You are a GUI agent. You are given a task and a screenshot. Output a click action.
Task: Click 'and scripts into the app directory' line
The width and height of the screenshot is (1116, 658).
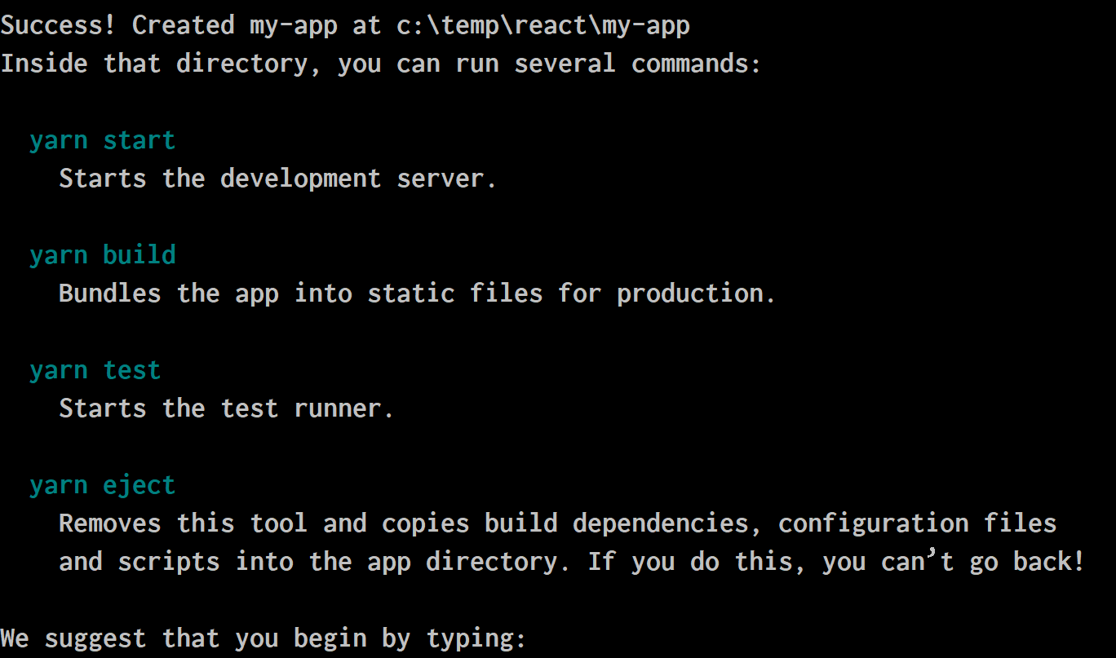[x=572, y=562]
